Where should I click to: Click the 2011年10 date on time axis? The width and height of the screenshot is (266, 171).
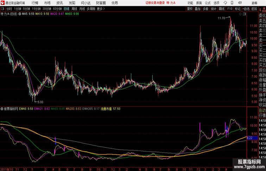[7, 169]
